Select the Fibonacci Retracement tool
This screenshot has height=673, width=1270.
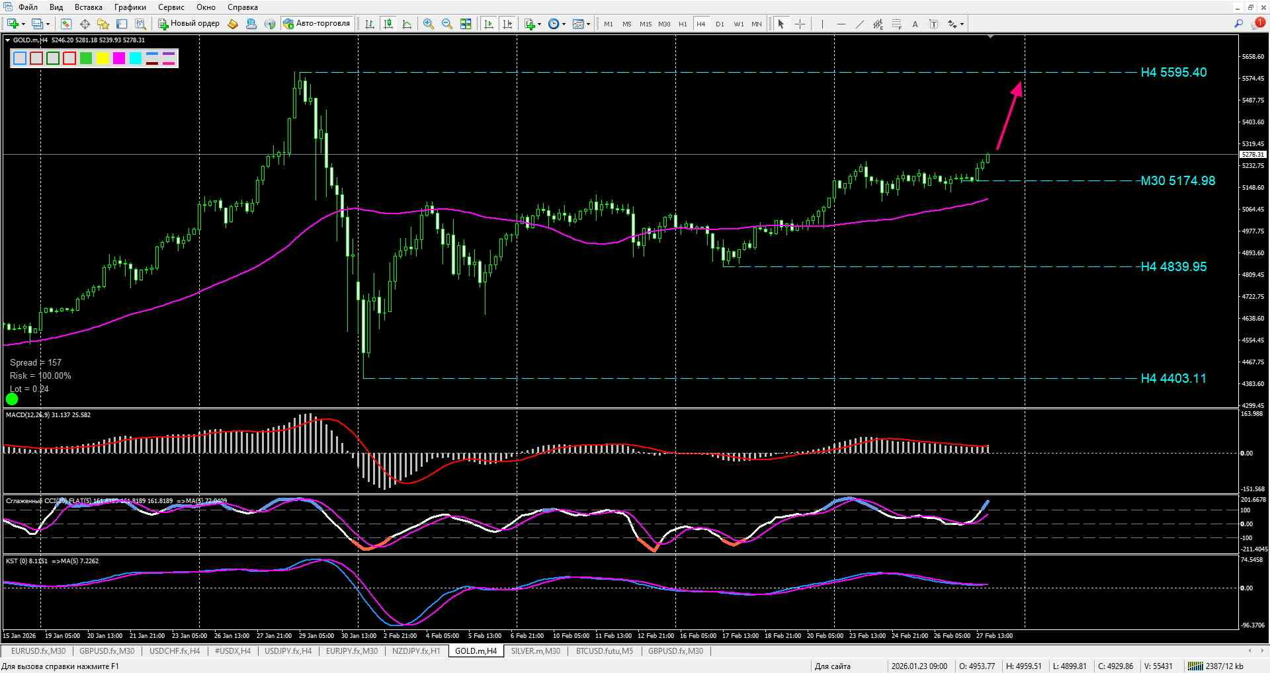coord(896,24)
